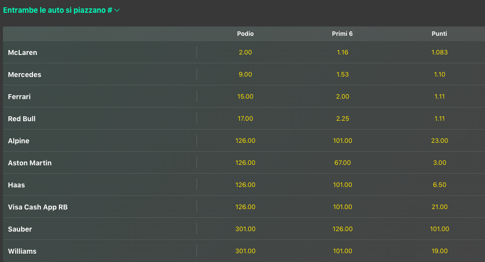Viewport: 485px width, 262px height.
Task: Select Red Bull Podio odds 17.00
Action: 245,119
